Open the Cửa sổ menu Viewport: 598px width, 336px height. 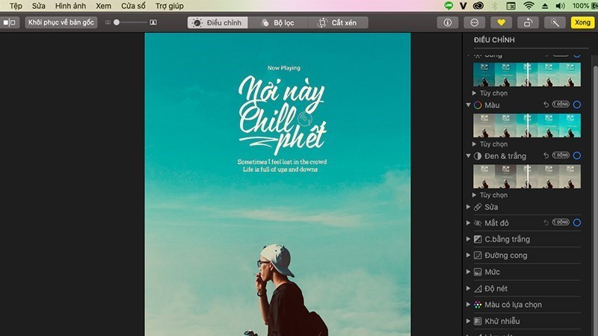coord(133,6)
